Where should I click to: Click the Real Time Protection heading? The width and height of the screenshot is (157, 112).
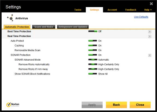(x=19, y=36)
